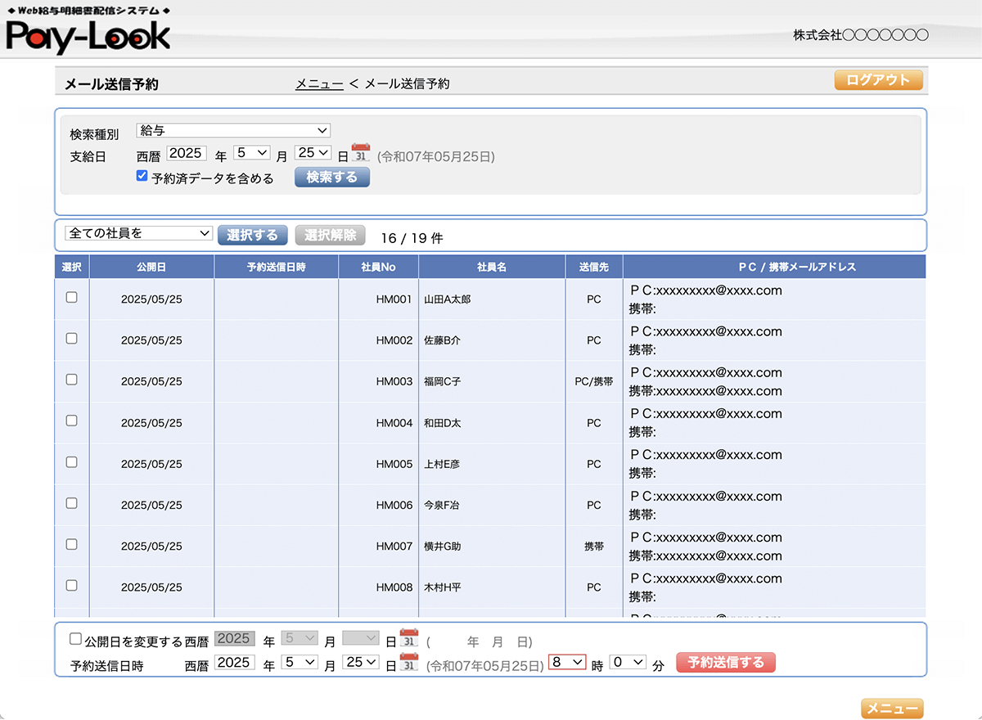Image resolution: width=982 pixels, height=720 pixels.
Task: Enable 公開日を変更する checkbox
Action: coord(76,639)
